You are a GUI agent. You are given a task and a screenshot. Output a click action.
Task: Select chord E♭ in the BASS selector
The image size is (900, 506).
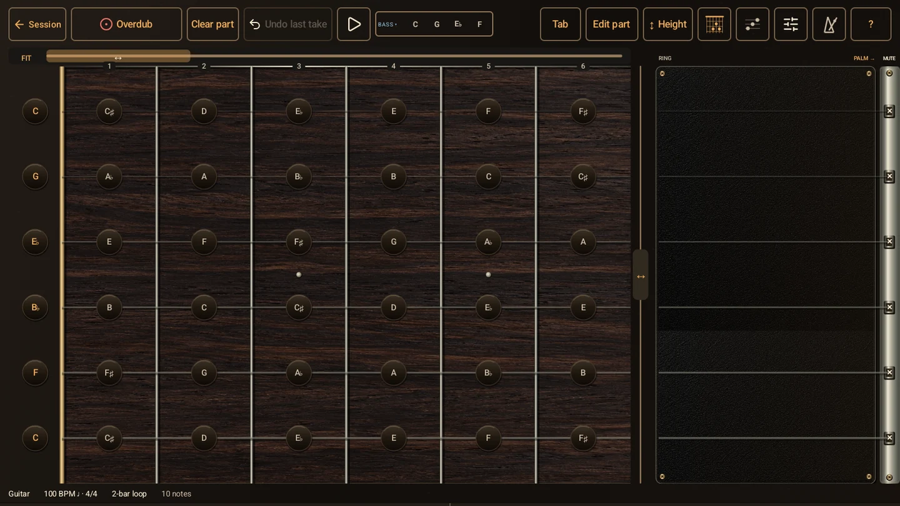458,24
